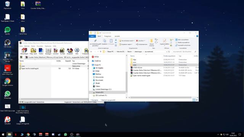Open recent locations dropdown arrow in Explorer
Screen dimensions: 244x137
[x=98, y=52]
